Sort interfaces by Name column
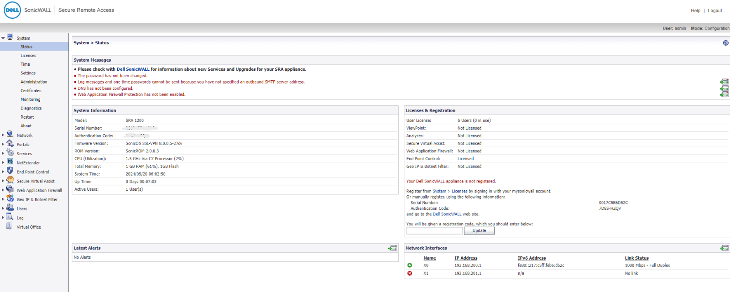This screenshot has height=292, width=730. (x=429, y=258)
